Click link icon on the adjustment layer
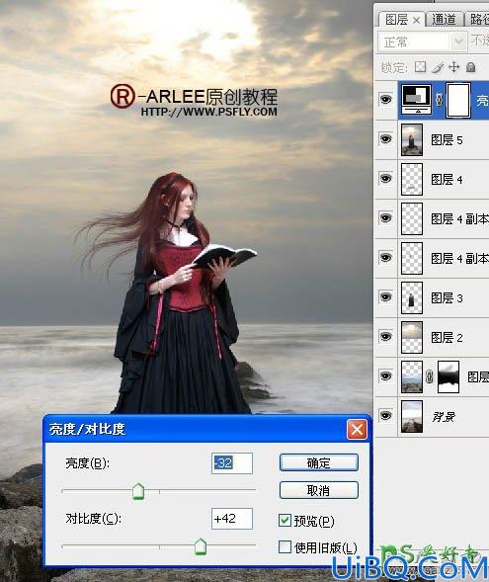 [439, 100]
